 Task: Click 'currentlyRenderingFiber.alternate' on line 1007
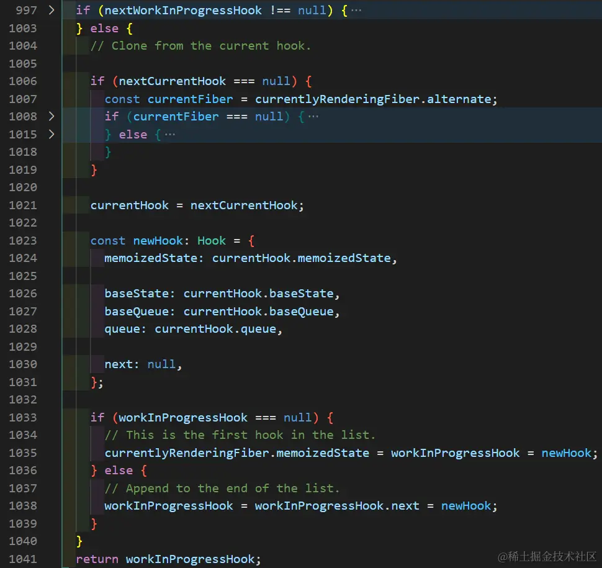[x=373, y=99]
